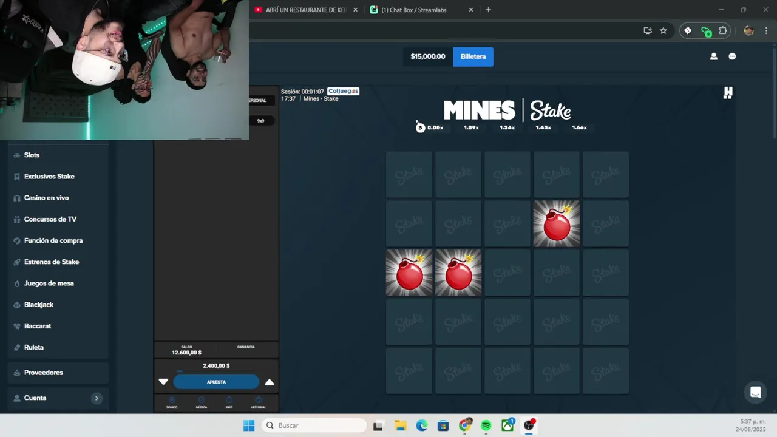
Task: Open Casino en vivo icon
Action: click(x=17, y=198)
